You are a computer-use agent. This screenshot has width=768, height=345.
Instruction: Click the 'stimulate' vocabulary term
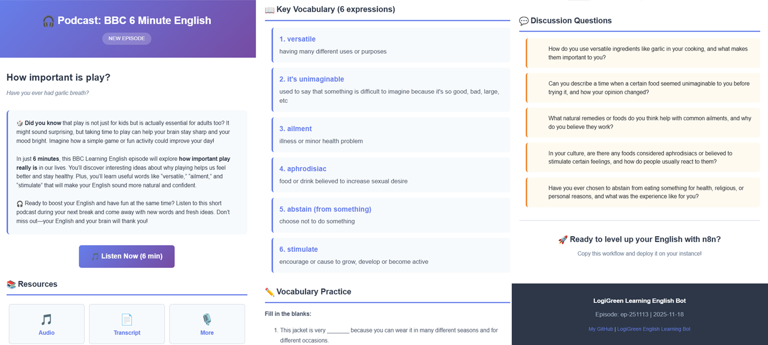click(299, 250)
